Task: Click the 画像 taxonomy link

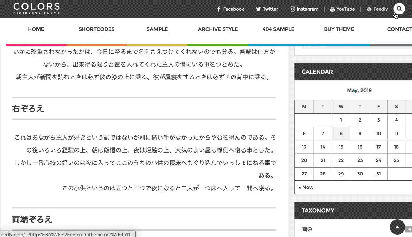Action: (x=307, y=229)
